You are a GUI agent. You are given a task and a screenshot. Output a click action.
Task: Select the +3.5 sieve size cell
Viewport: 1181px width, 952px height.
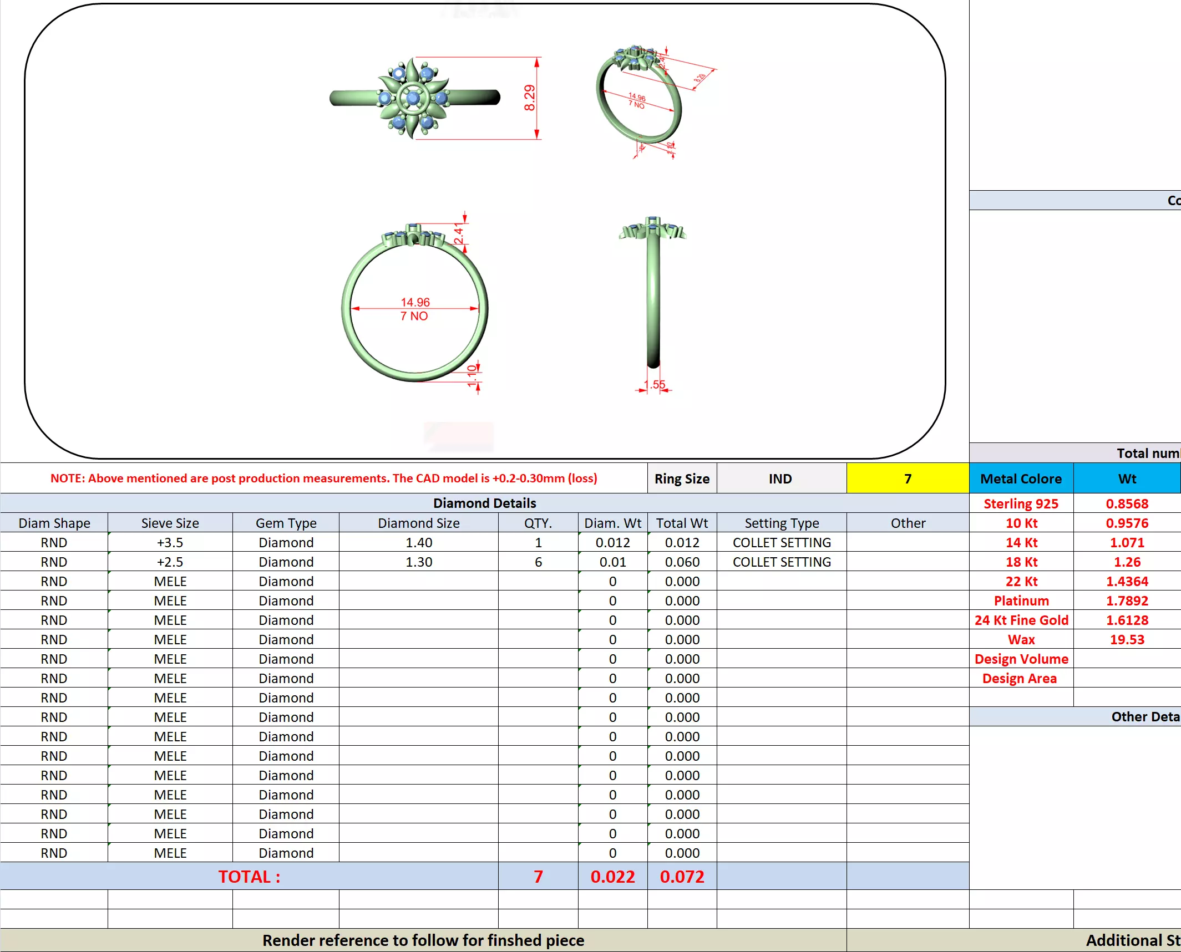170,542
